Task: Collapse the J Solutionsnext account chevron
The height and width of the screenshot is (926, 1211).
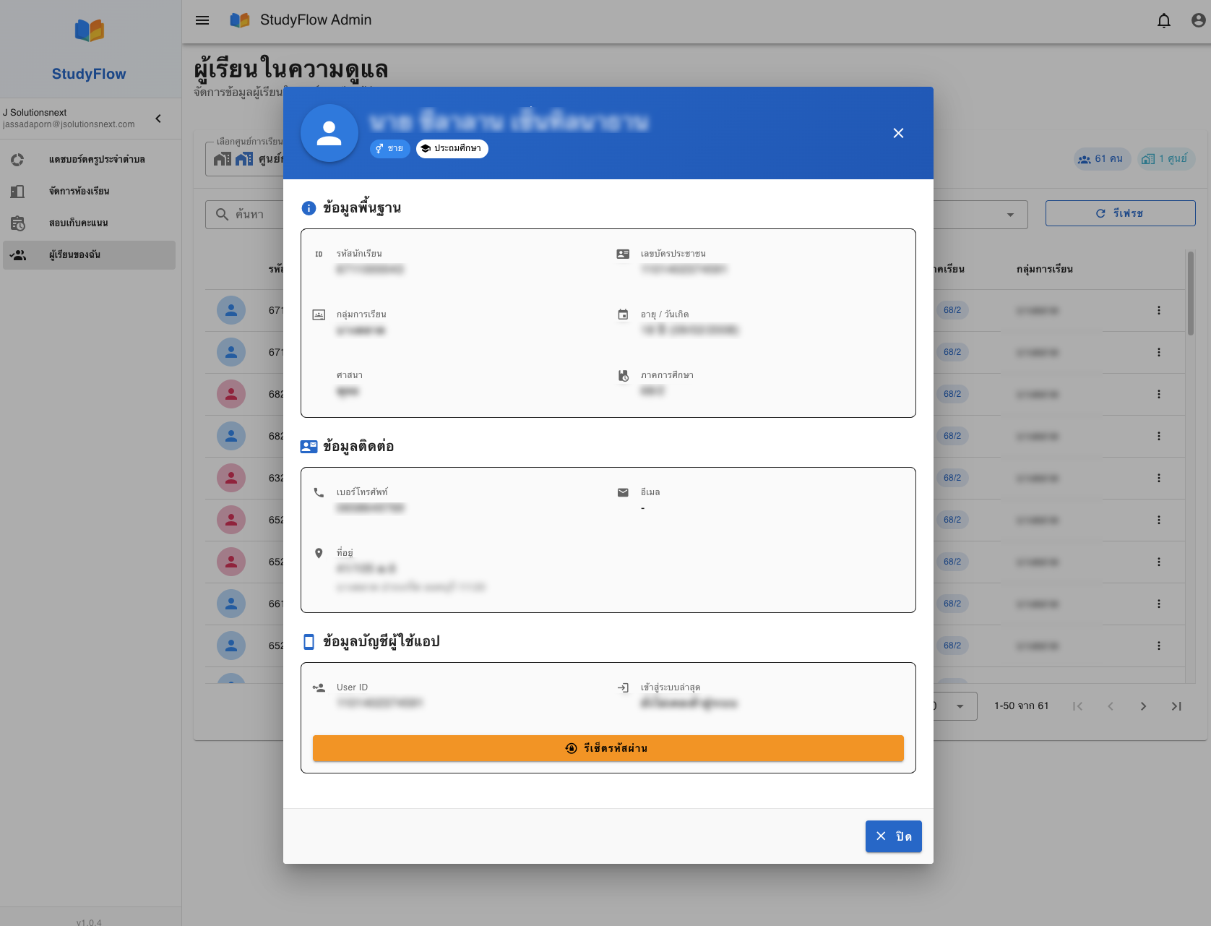Action: pyautogui.click(x=158, y=119)
